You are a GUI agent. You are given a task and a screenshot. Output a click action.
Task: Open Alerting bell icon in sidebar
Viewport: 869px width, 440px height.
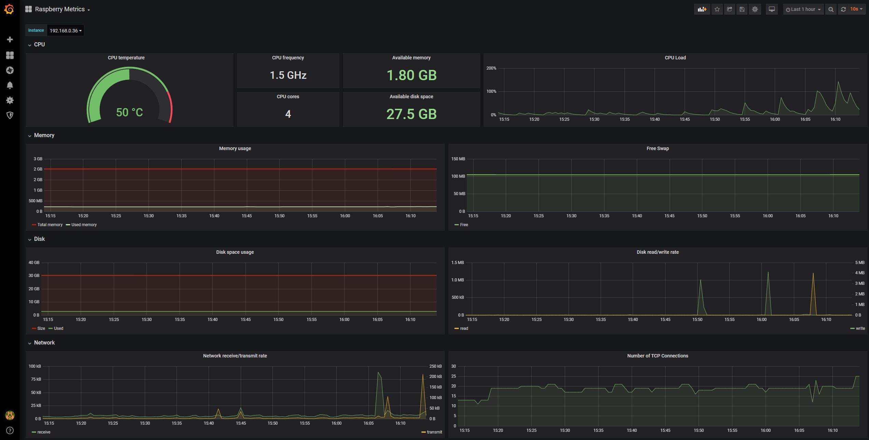(x=10, y=85)
